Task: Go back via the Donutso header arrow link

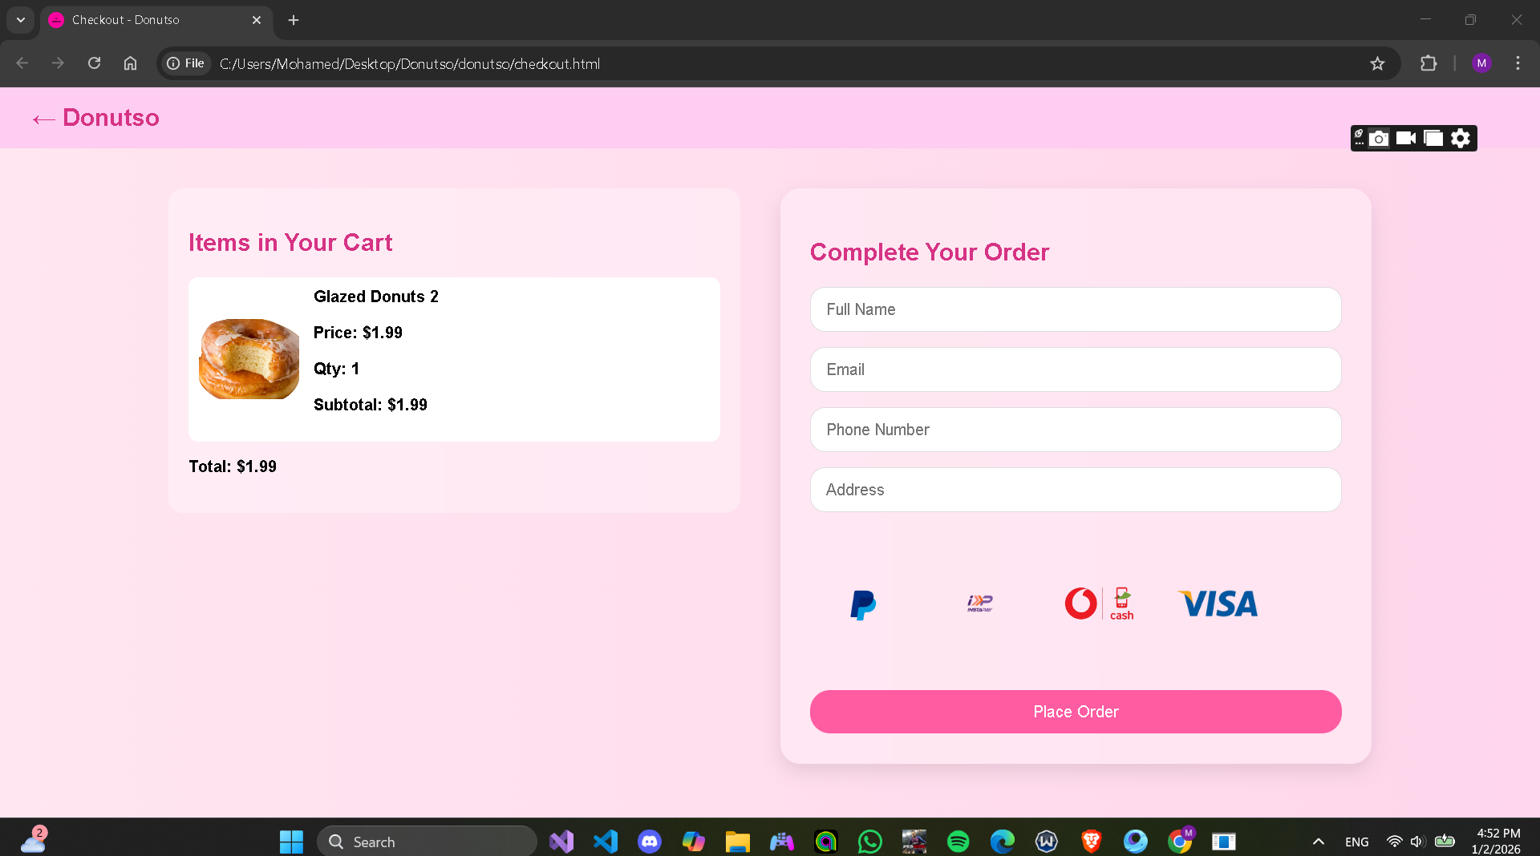Action: coord(44,119)
